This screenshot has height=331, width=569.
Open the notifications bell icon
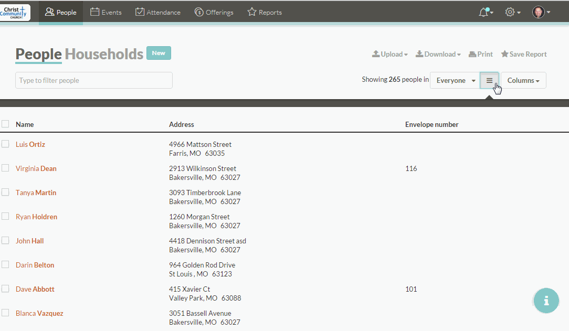tap(484, 12)
